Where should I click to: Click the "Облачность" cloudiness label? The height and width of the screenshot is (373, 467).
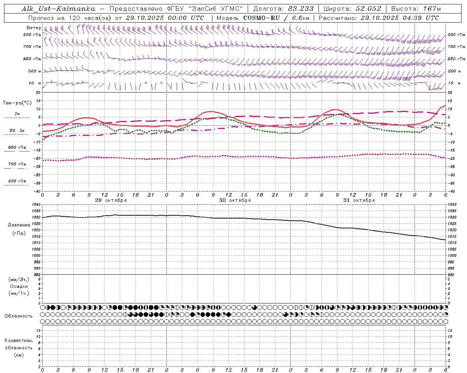19,316
